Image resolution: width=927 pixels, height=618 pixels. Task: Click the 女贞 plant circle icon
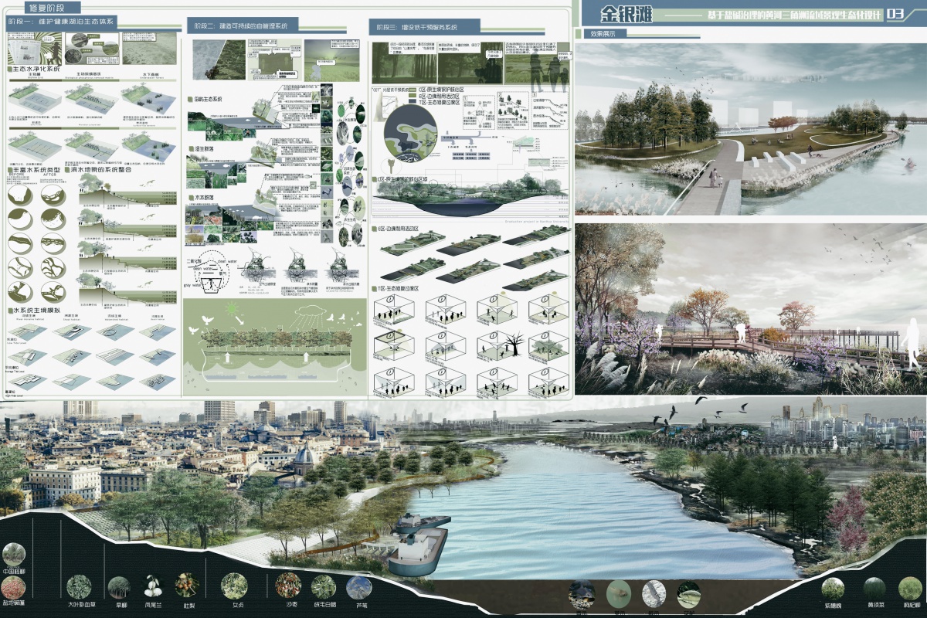click(233, 585)
